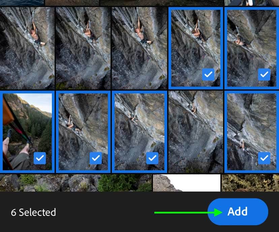
Task: Select the partially visible thumbnail above the fifth column
Action: [x=252, y=3]
